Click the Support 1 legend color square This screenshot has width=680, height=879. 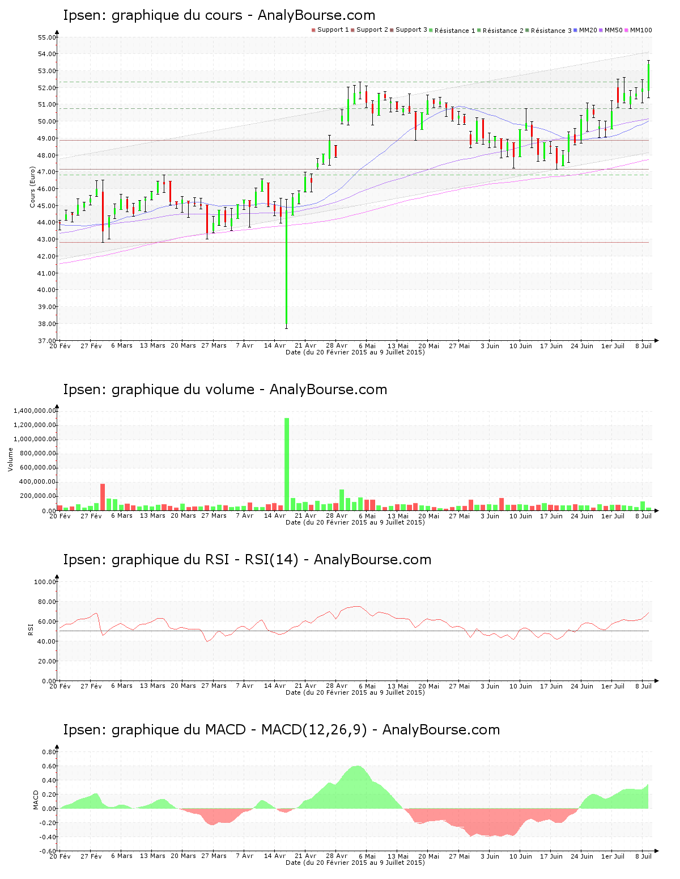pyautogui.click(x=313, y=30)
